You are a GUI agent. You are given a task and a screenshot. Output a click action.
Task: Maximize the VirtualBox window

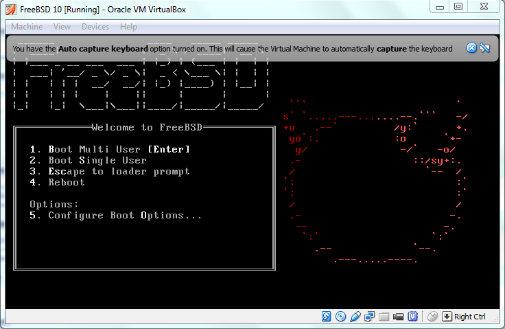458,6
